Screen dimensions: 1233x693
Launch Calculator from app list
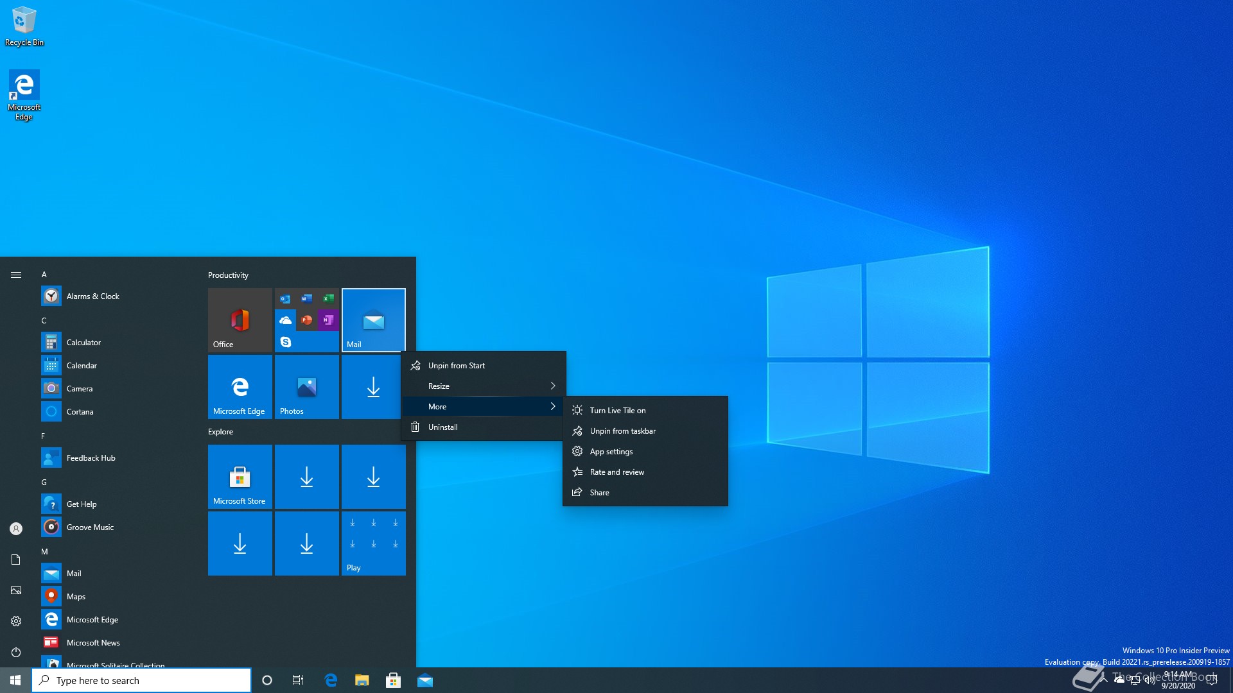point(116,343)
